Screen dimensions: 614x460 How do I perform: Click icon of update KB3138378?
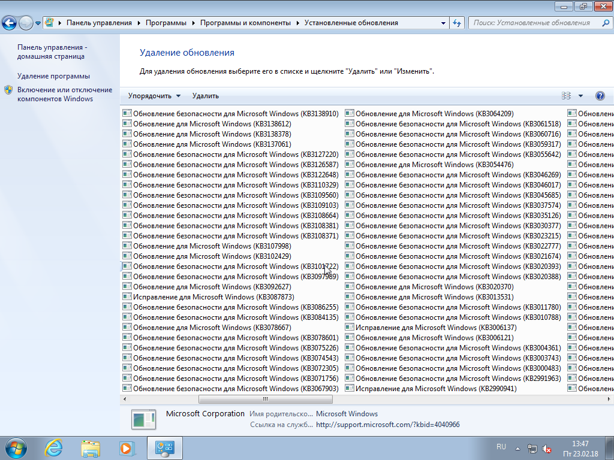point(127,134)
